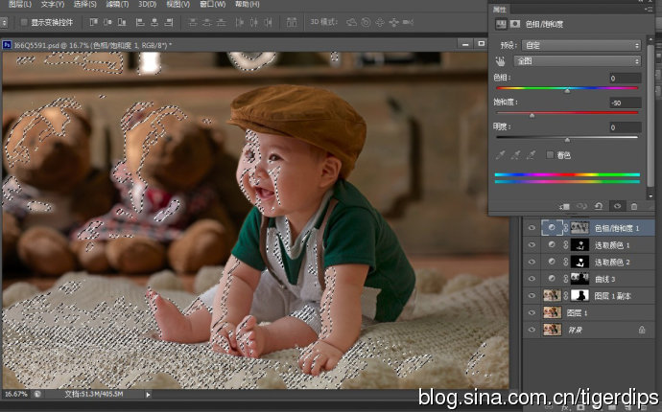Click the 明度 lightness slider handle

tap(567, 140)
